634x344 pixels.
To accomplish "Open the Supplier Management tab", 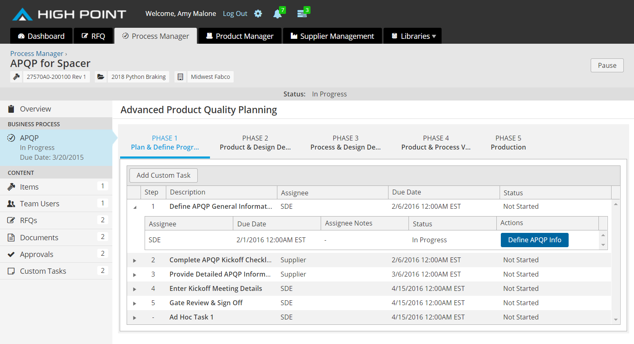I will point(332,36).
